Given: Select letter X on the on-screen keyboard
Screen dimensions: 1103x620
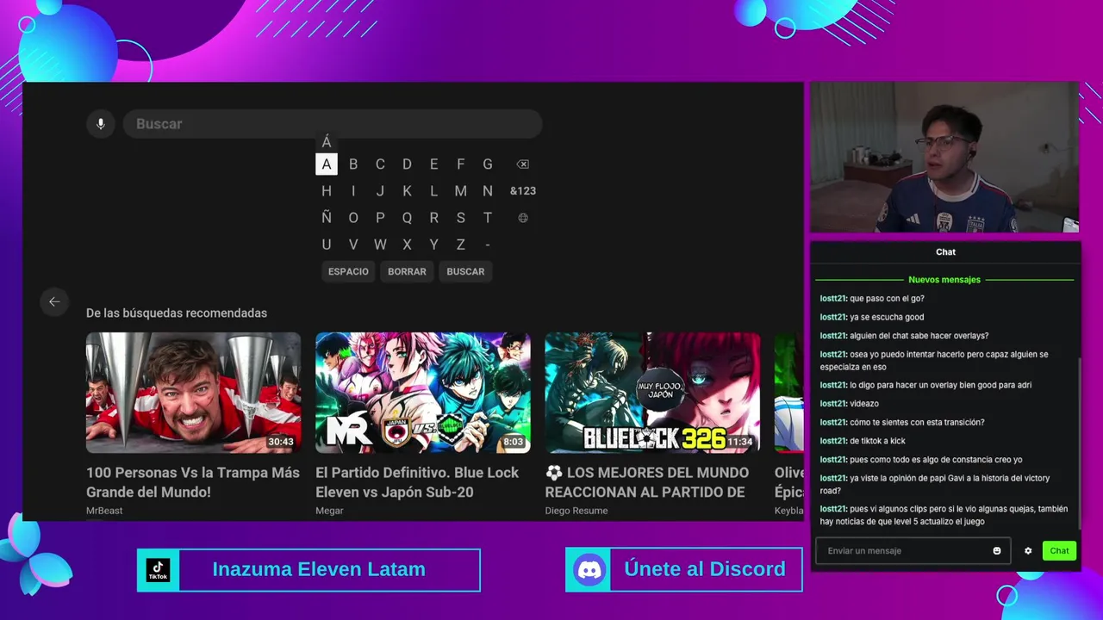Looking at the screenshot, I should coord(407,245).
